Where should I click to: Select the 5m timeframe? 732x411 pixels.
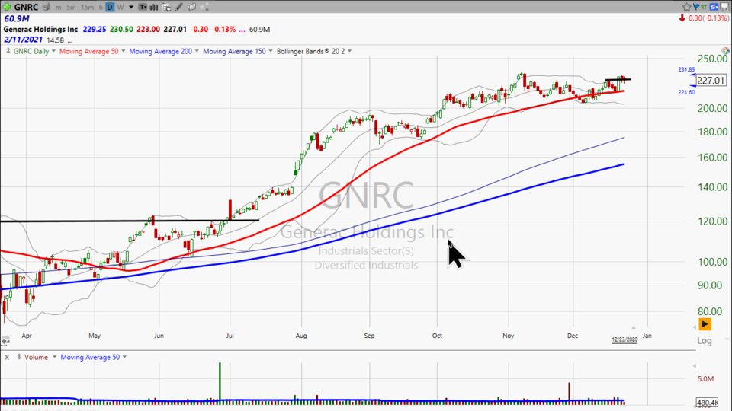click(x=71, y=7)
